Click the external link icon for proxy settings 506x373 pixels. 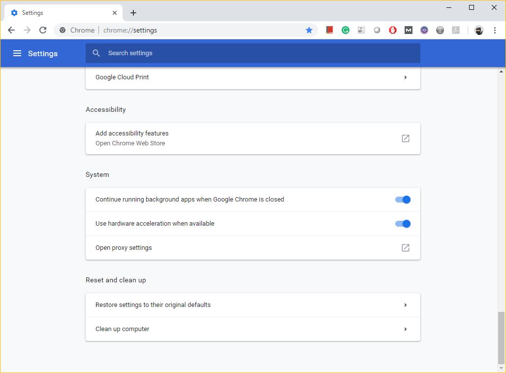[405, 248]
